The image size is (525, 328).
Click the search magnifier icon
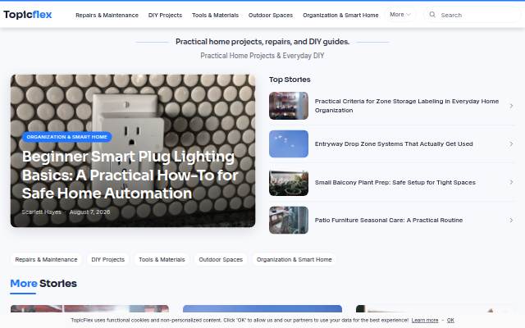click(432, 15)
